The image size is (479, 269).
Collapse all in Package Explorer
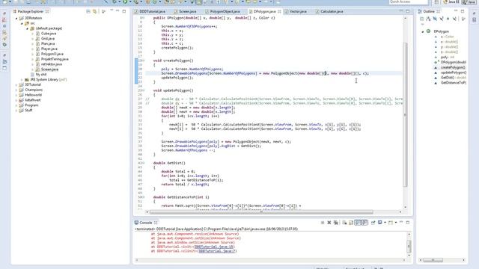(88, 11)
